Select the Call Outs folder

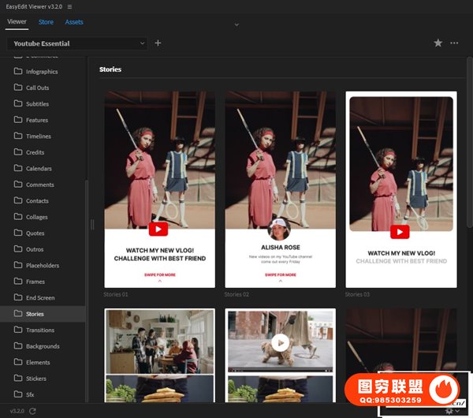coord(37,88)
